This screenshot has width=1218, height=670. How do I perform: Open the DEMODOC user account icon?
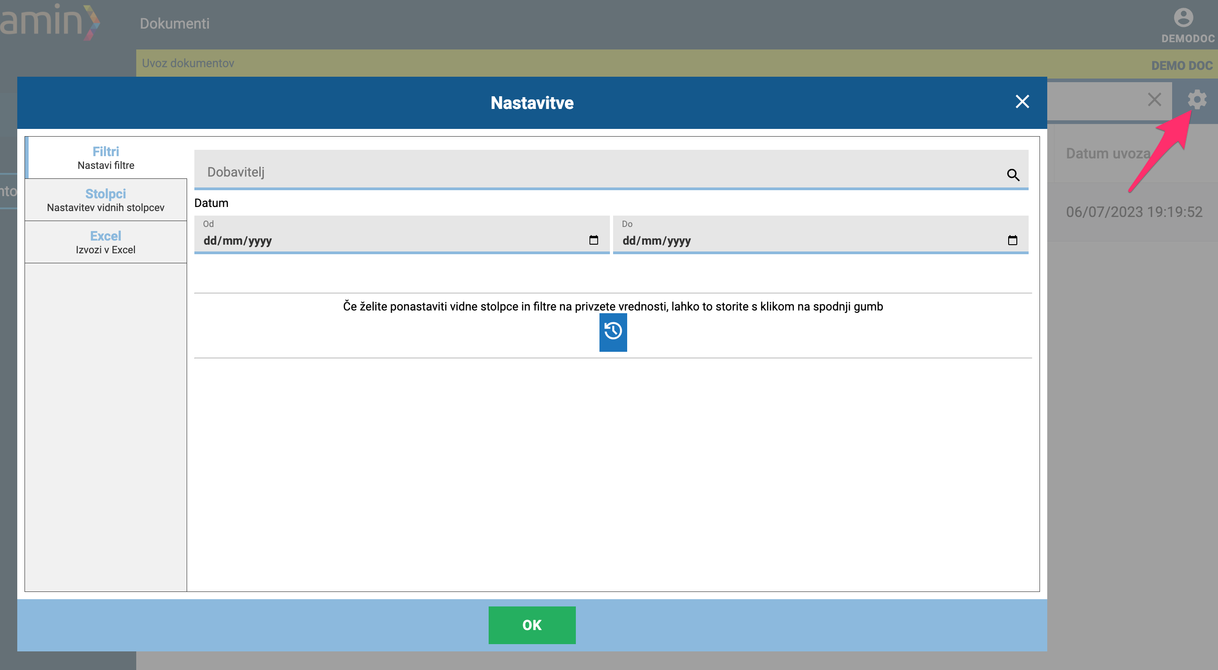tap(1183, 18)
